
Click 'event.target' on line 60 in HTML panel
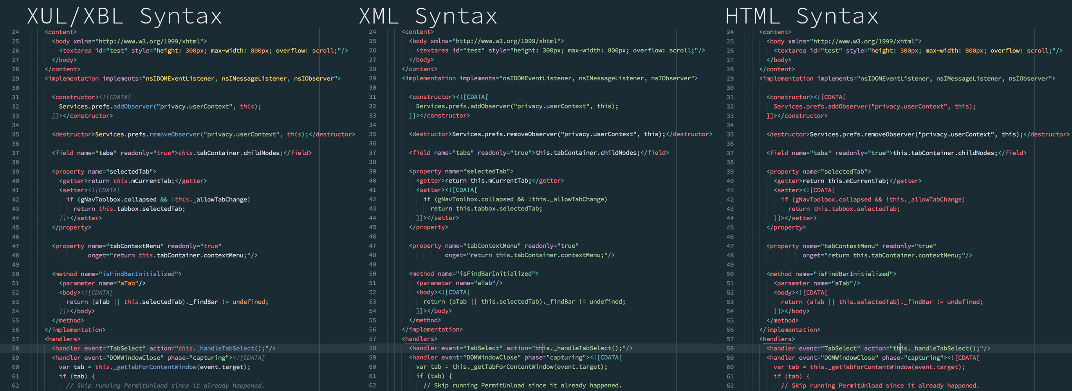(936, 367)
